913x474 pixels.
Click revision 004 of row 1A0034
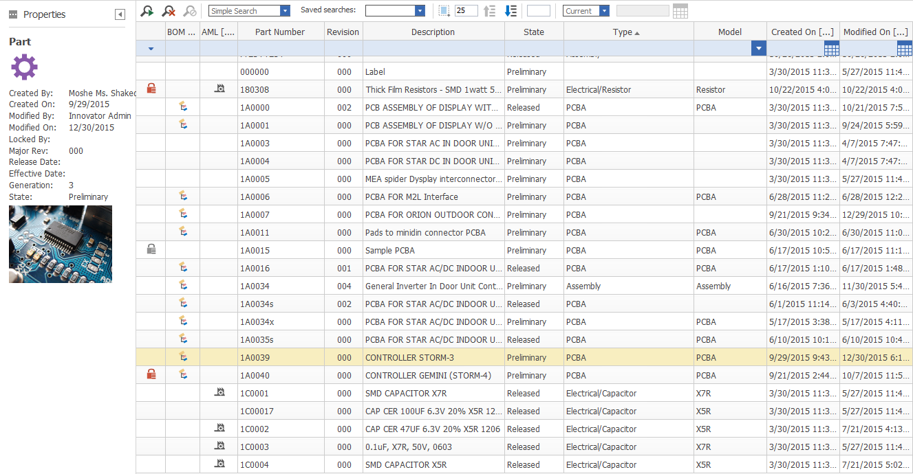pyautogui.click(x=345, y=286)
